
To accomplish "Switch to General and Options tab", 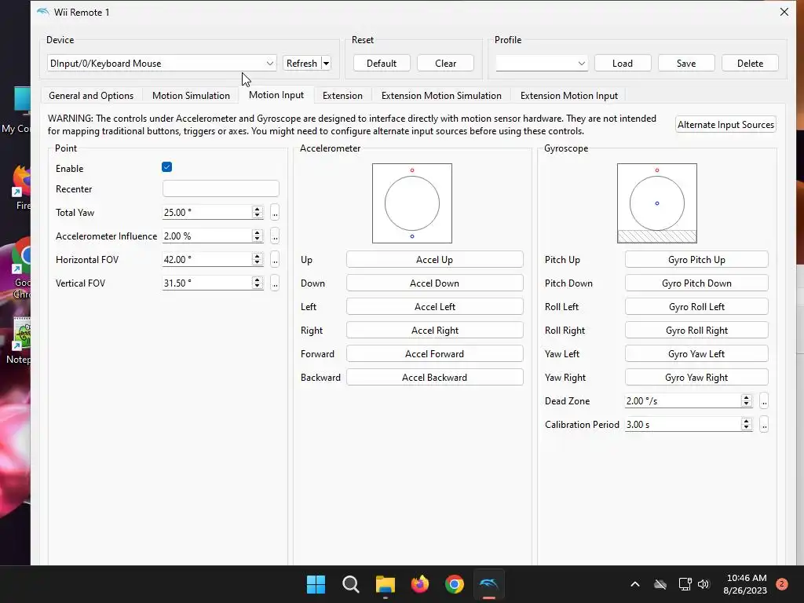I will (91, 95).
